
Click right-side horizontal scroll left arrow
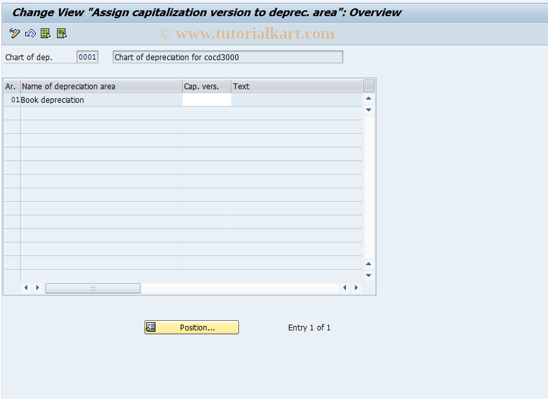click(345, 288)
